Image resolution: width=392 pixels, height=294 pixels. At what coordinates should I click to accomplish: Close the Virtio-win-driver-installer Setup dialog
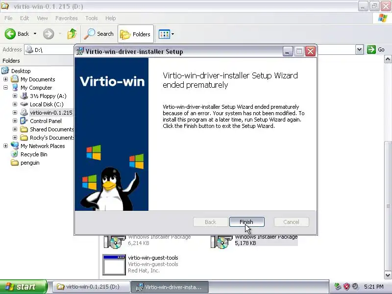[311, 51]
